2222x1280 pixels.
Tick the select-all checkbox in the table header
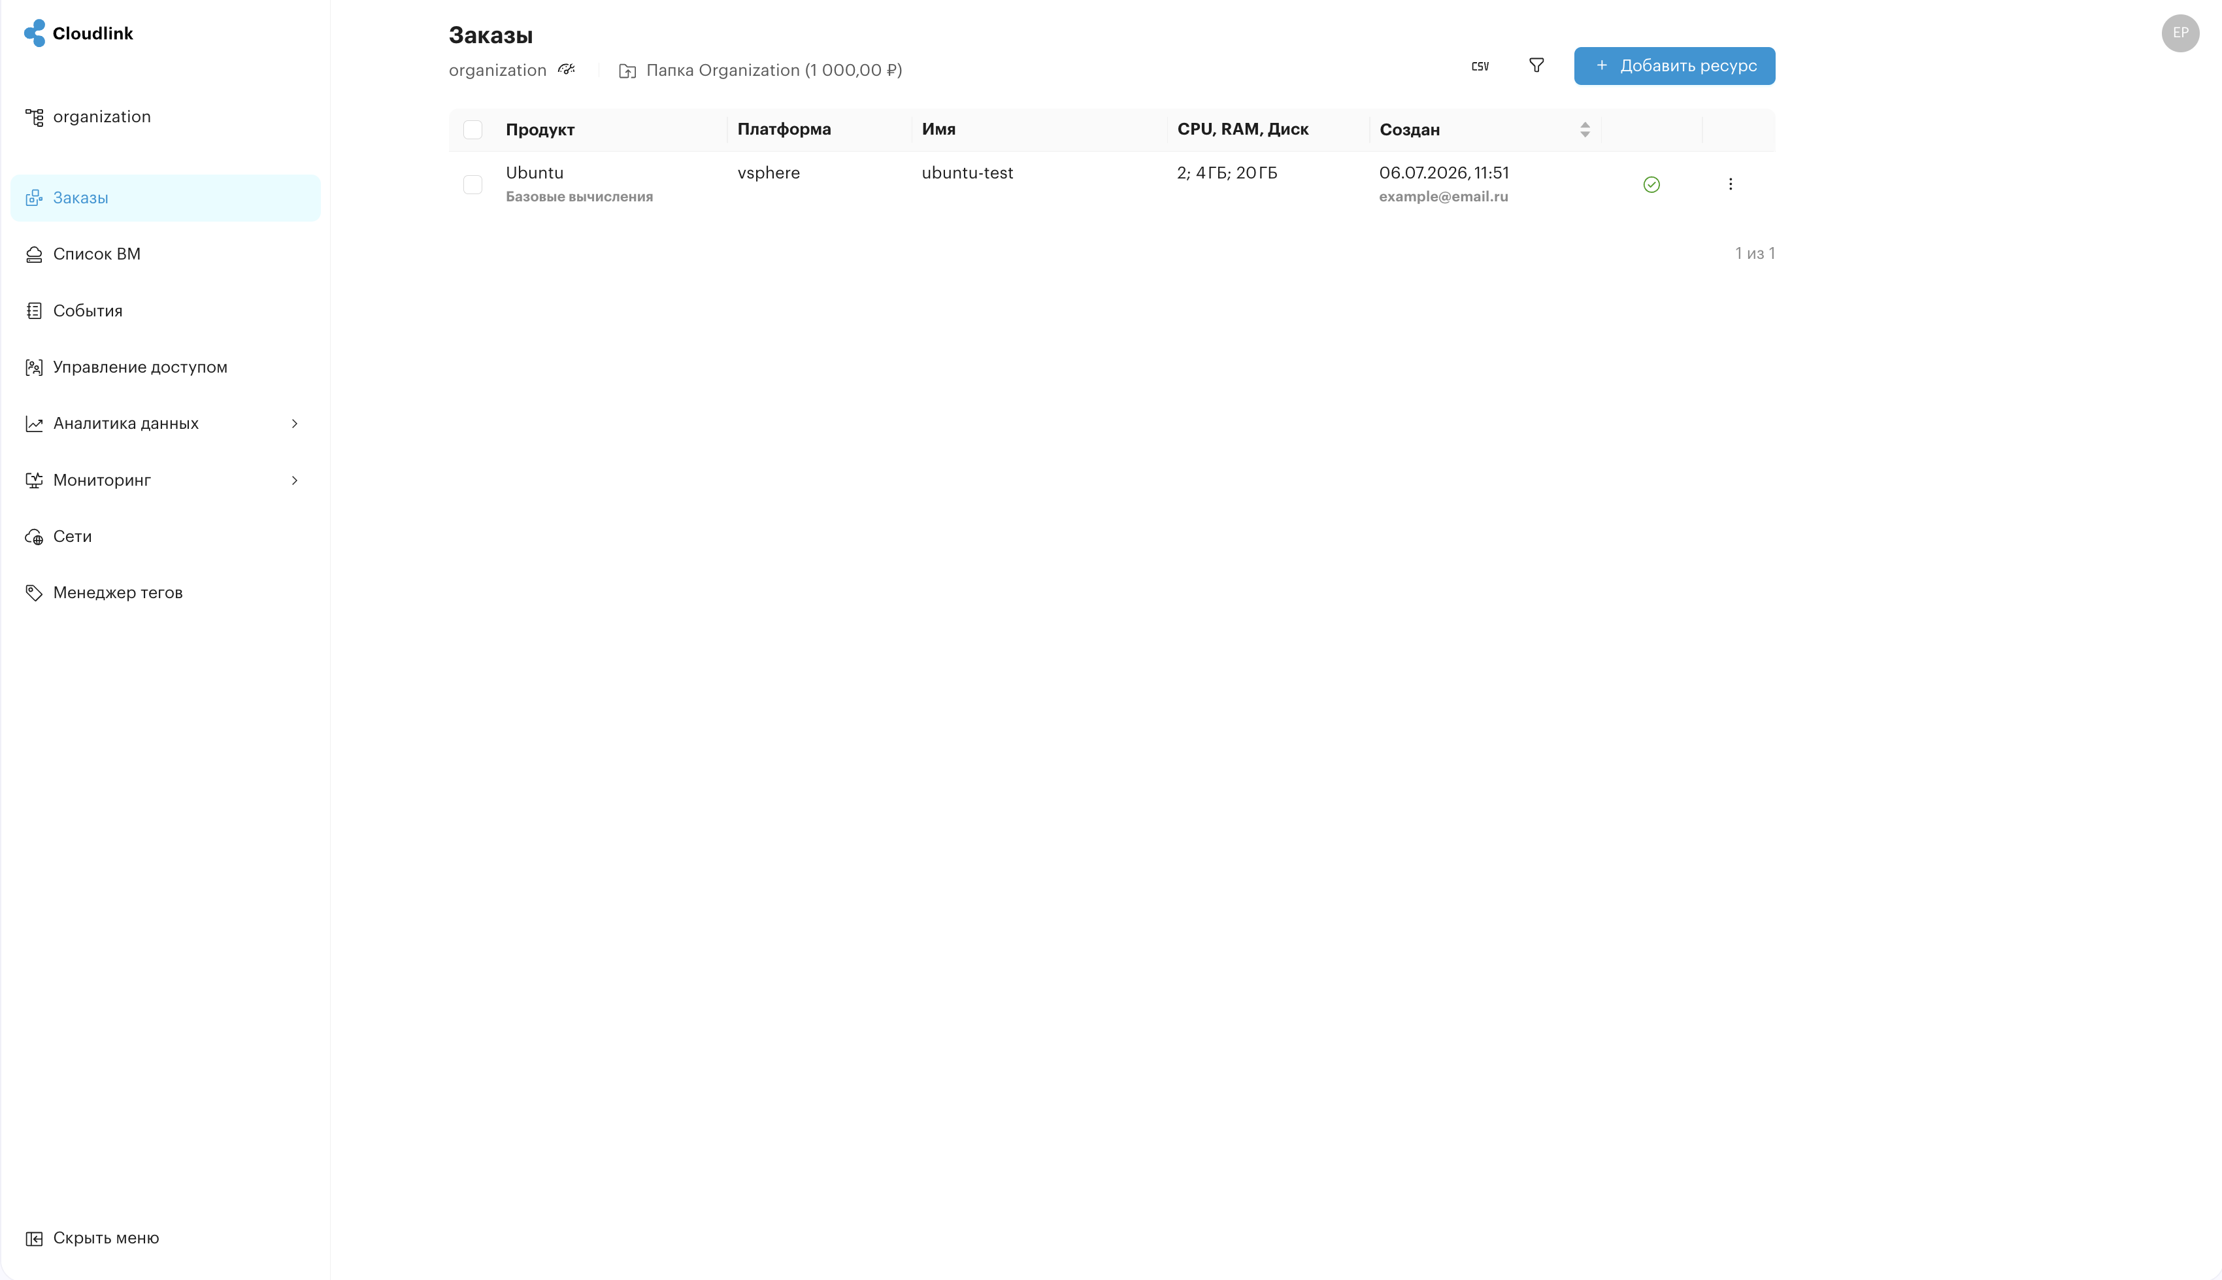point(473,130)
